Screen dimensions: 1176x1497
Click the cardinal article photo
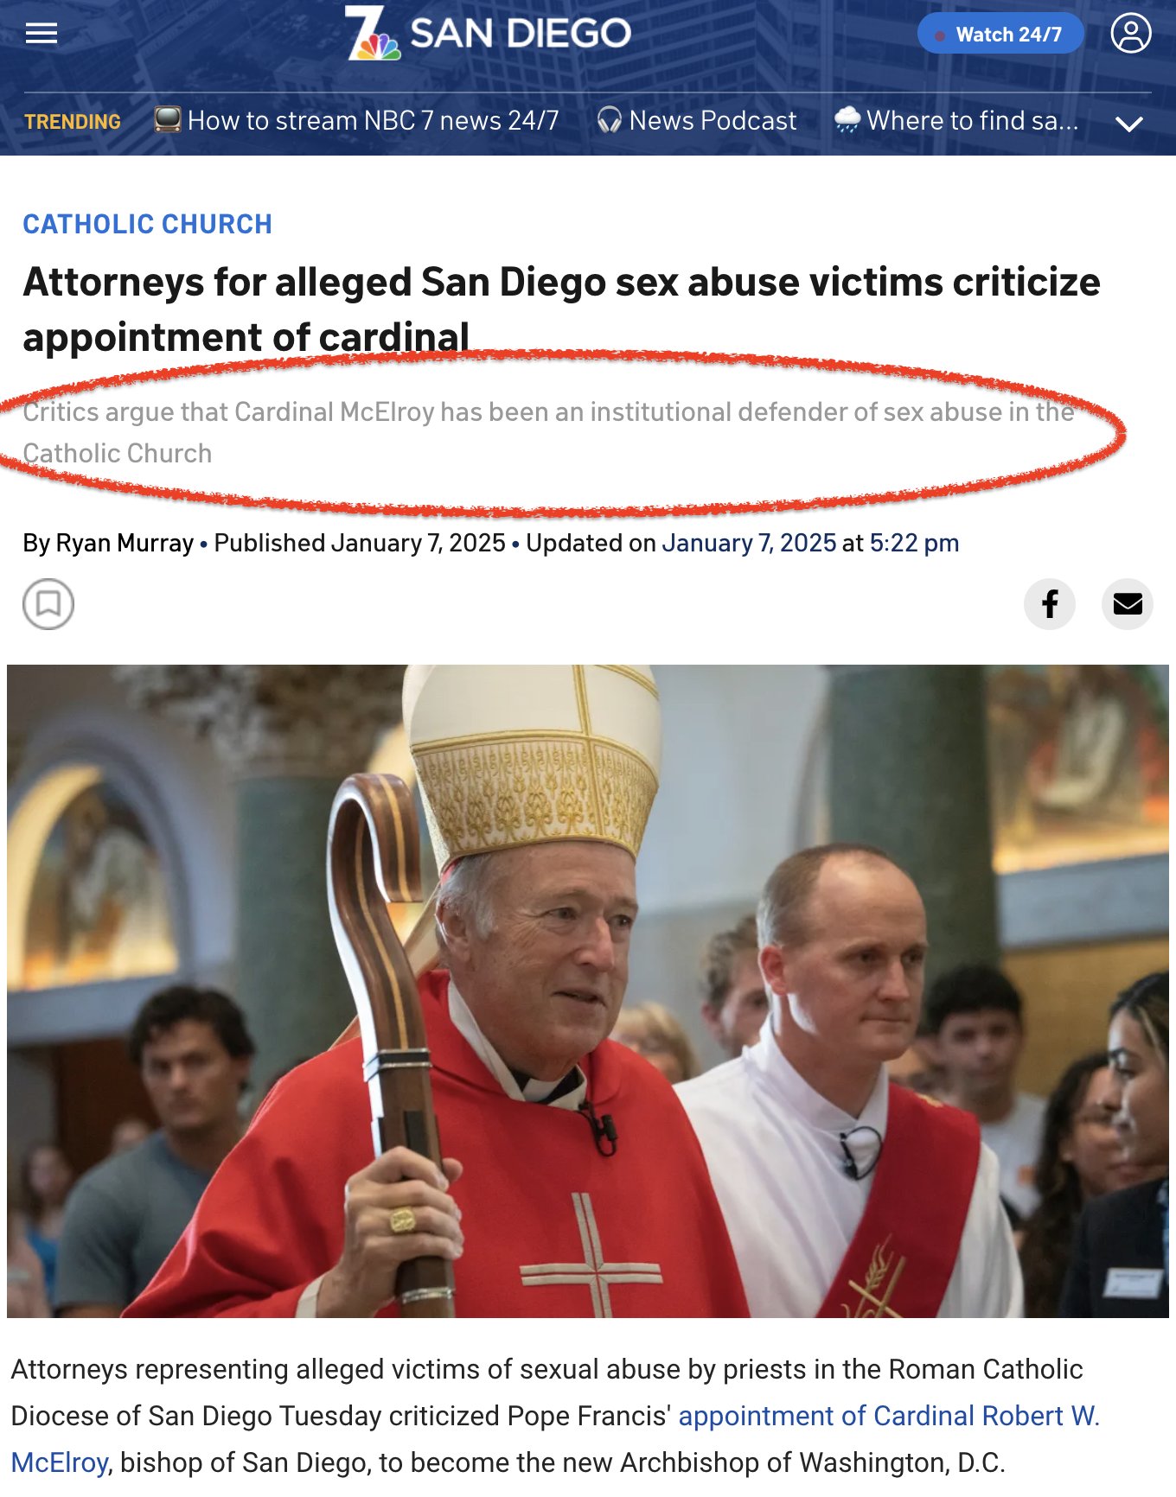click(x=588, y=991)
